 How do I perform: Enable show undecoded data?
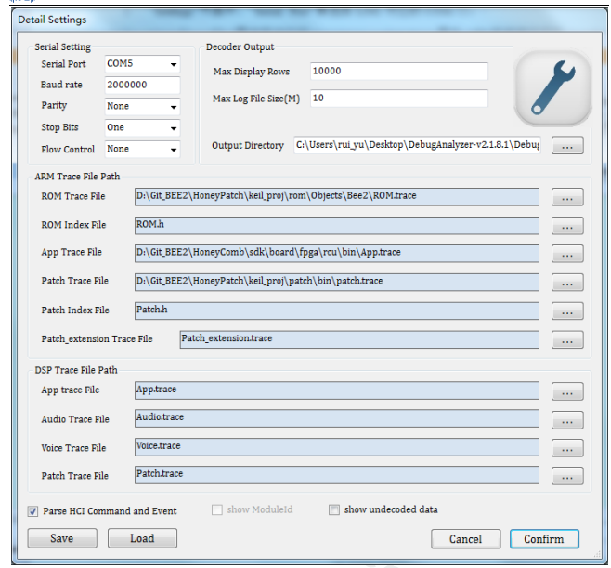334,509
